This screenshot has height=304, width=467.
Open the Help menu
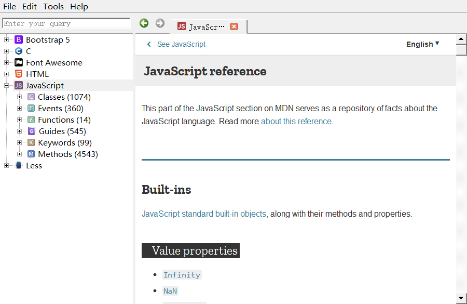[79, 7]
